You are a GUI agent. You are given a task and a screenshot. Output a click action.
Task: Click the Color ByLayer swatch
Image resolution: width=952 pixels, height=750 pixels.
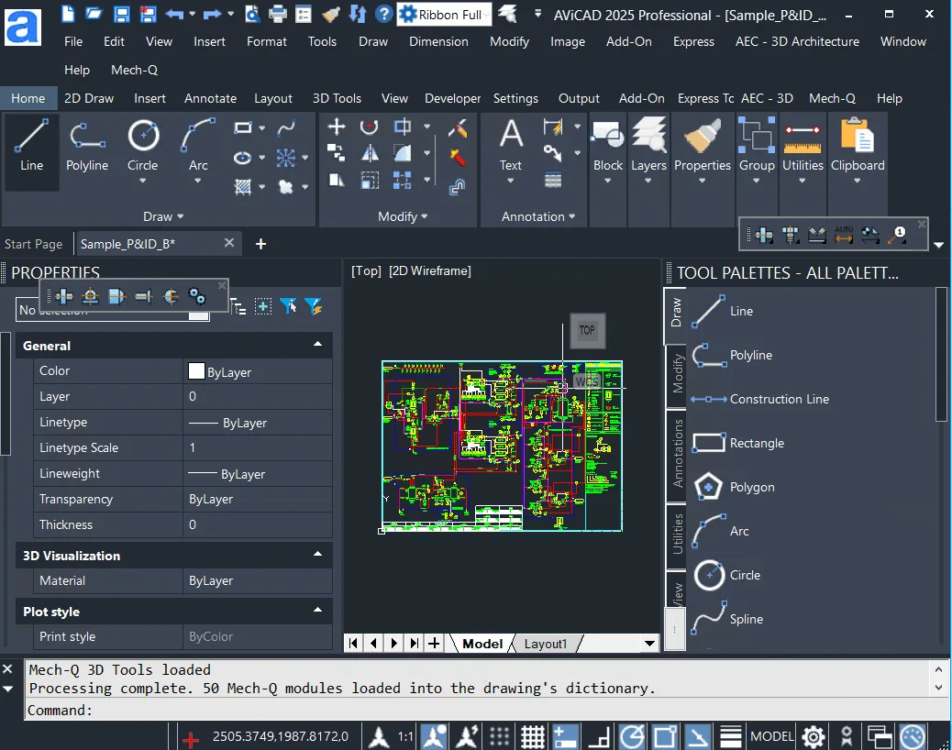[196, 370]
